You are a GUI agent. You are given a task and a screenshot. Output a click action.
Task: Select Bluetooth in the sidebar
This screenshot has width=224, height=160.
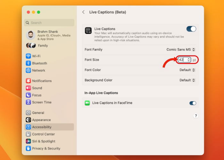click(49, 63)
